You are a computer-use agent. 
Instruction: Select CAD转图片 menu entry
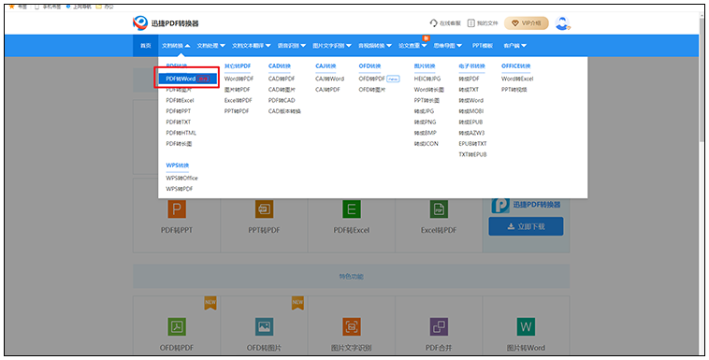[x=282, y=90]
